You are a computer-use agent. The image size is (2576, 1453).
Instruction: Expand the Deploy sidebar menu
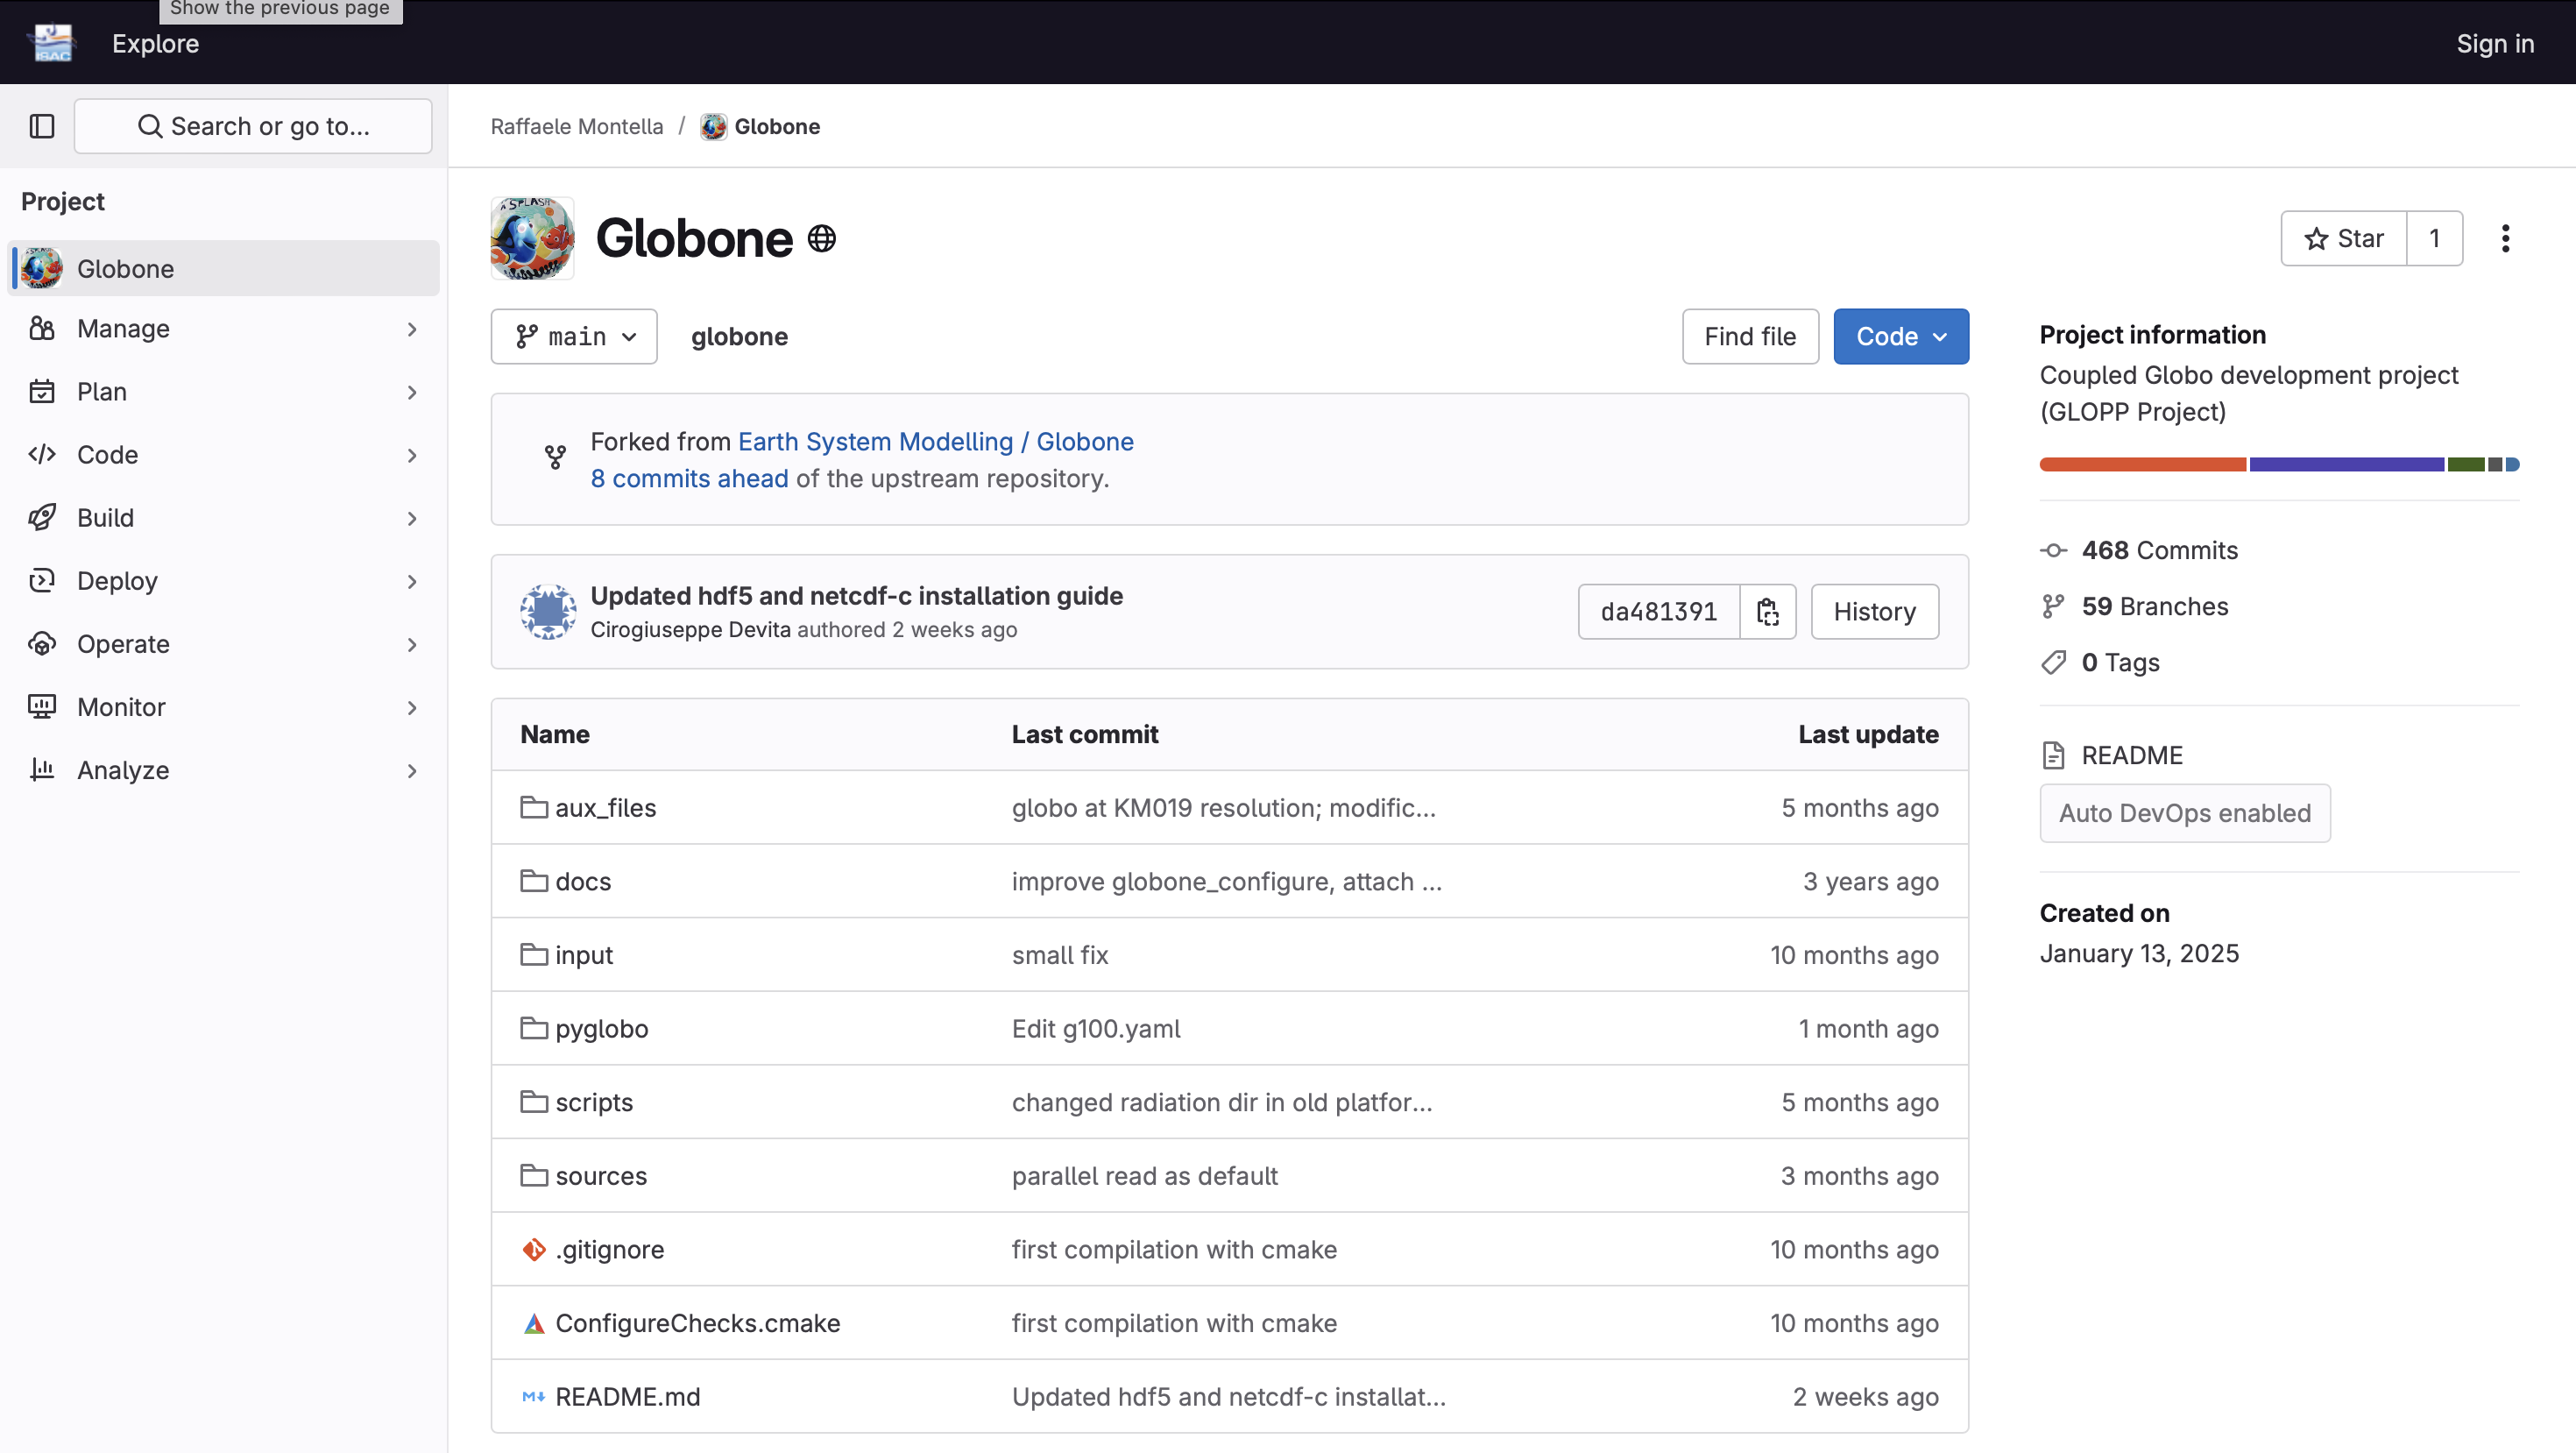(x=224, y=581)
